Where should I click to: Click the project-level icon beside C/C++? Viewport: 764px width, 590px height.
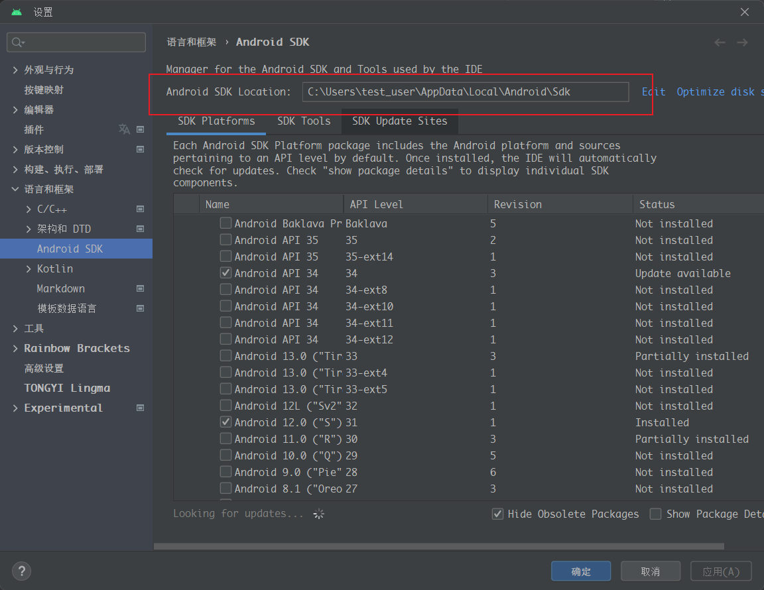pyautogui.click(x=141, y=209)
